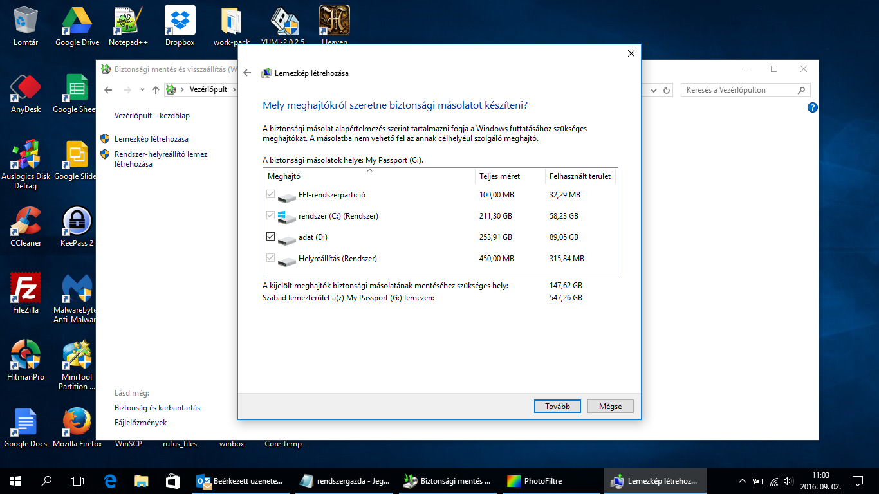Open the CCleaner desktop icon

coord(26,222)
